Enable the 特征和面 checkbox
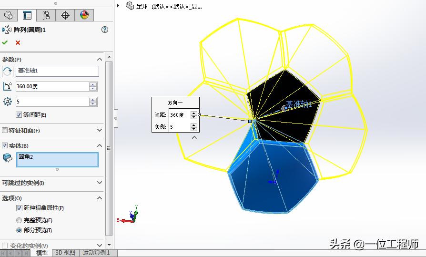 5,130
